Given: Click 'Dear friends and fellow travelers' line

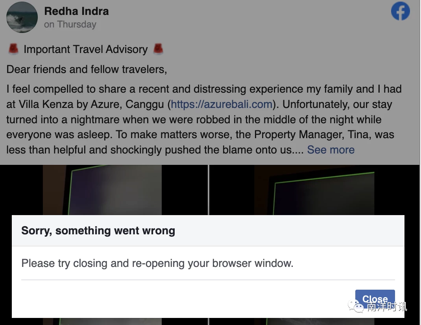Looking at the screenshot, I should coord(87,69).
